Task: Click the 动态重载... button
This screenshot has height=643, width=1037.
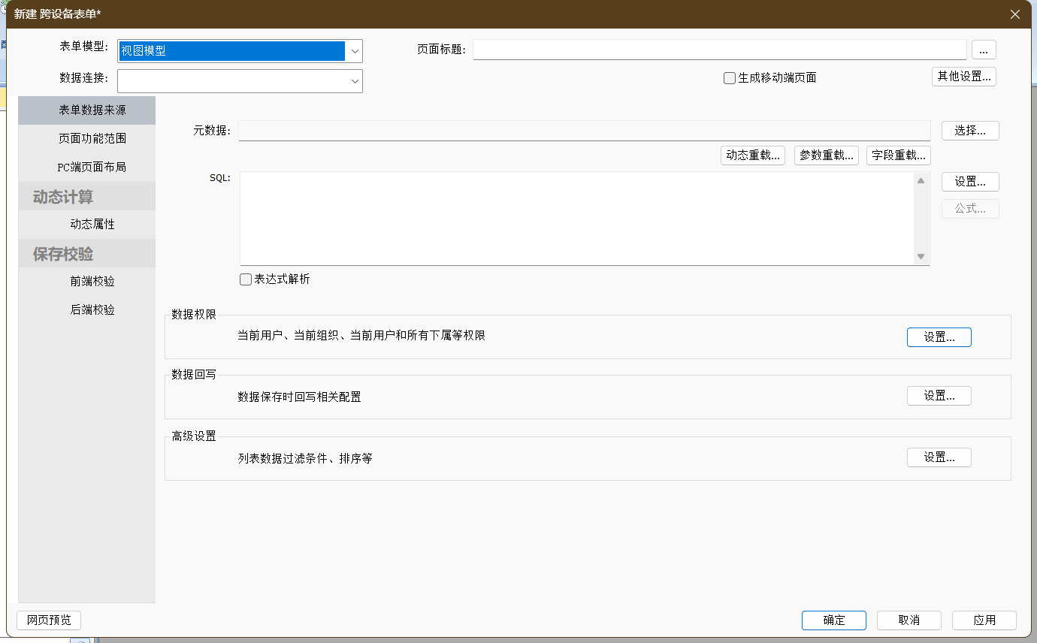Action: point(752,155)
